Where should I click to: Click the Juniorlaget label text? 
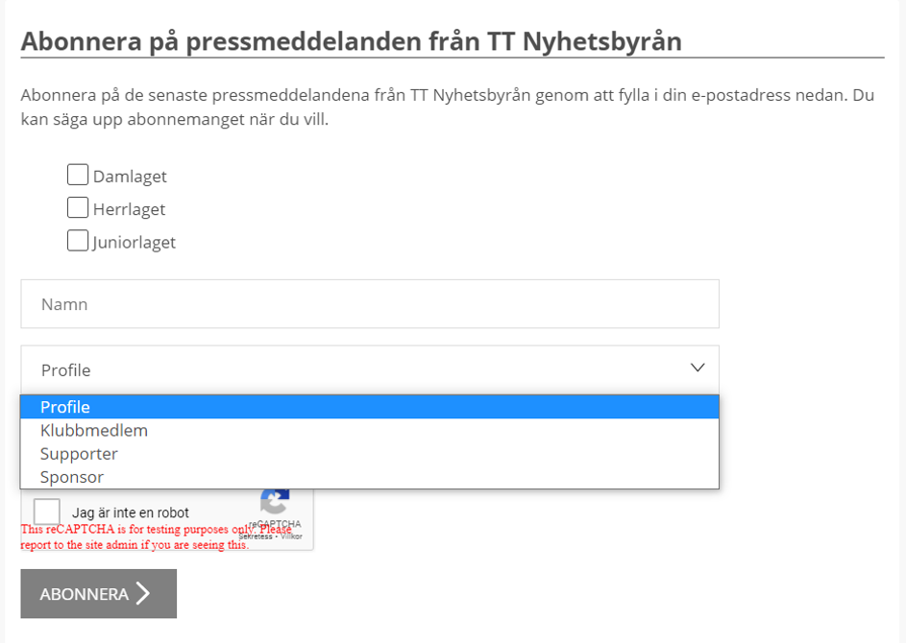(135, 243)
